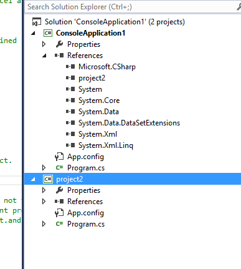This screenshot has height=269, width=241.
Task: Expand the References node under project2
Action: click(x=44, y=202)
